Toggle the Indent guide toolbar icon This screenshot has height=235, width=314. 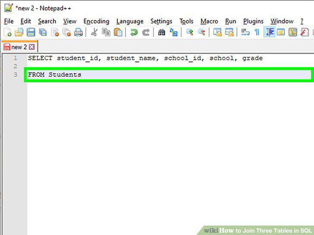[269, 32]
